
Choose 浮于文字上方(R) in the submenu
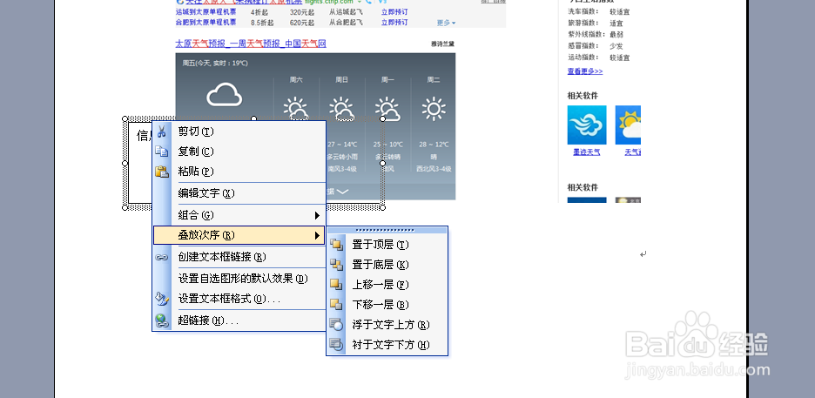click(x=387, y=325)
